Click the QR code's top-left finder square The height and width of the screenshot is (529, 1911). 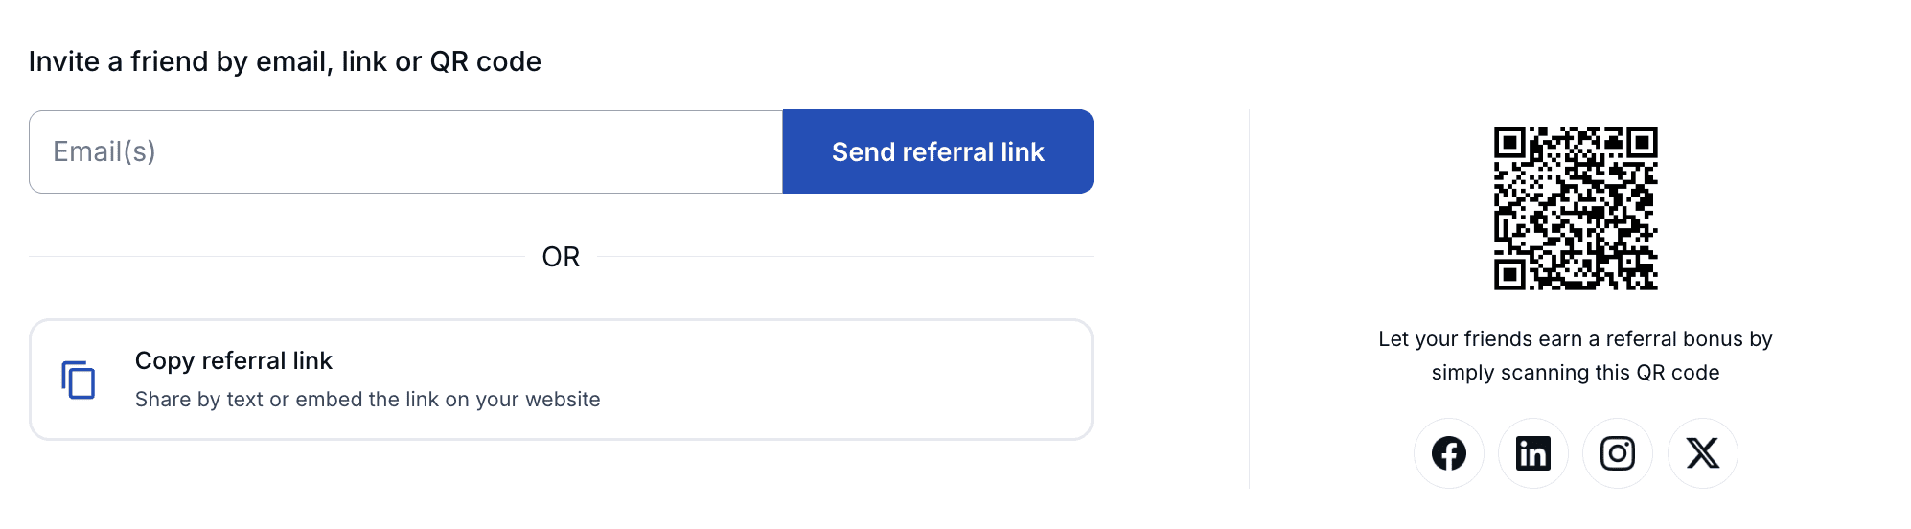pos(1509,143)
